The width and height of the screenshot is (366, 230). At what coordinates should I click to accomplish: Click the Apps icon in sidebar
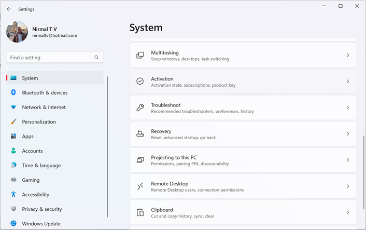pos(13,136)
